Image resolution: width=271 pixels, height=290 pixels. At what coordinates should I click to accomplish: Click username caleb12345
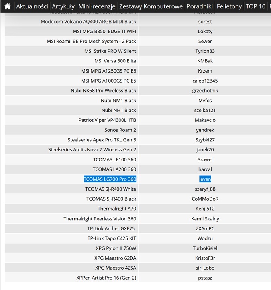tap(205, 81)
